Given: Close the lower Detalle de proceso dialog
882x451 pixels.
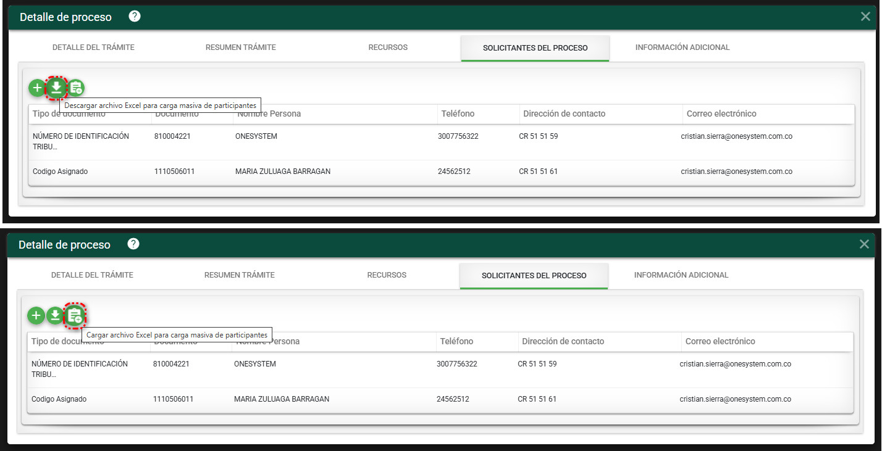Looking at the screenshot, I should tap(864, 244).
